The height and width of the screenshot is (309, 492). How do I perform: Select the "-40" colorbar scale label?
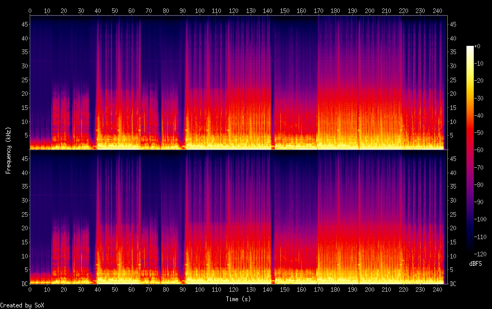click(x=478, y=116)
